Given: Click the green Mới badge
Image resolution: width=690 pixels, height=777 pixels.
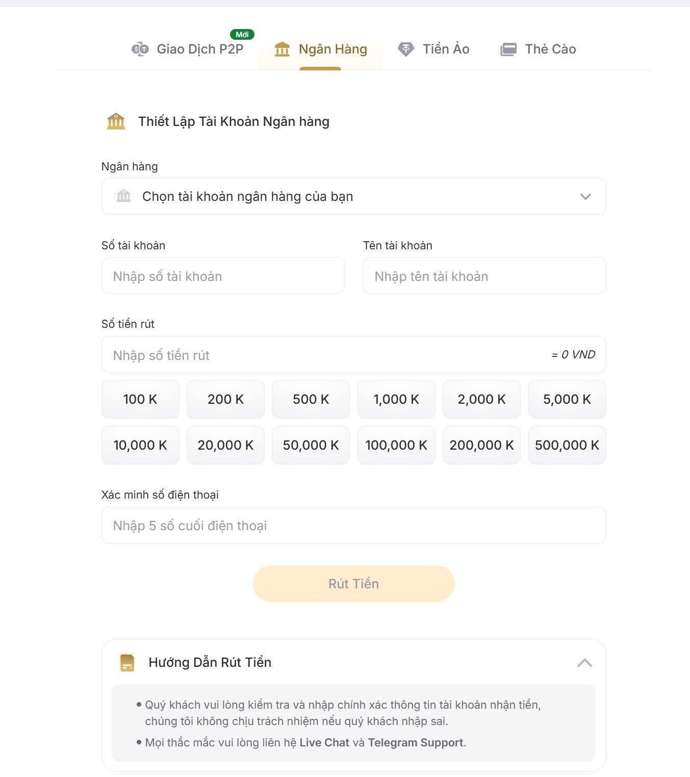Looking at the screenshot, I should click(242, 35).
